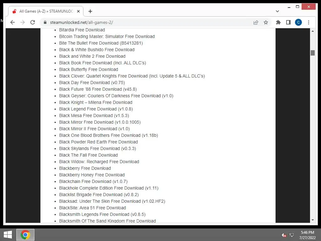Screen dimensions: 321x241
Task: Bookmark this page with the star
Action: [x=266, y=22]
